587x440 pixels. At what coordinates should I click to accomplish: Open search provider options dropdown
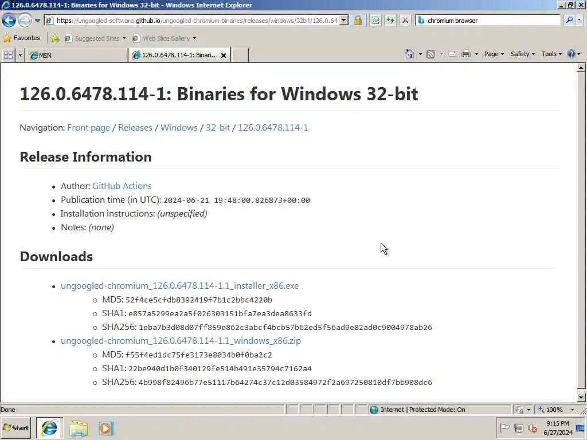[x=580, y=21]
